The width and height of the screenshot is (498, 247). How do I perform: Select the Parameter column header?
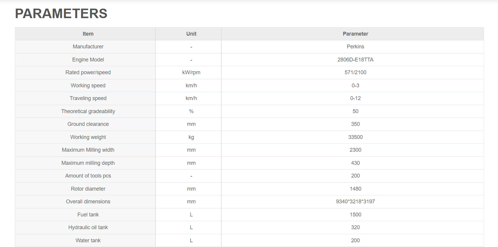pos(355,34)
